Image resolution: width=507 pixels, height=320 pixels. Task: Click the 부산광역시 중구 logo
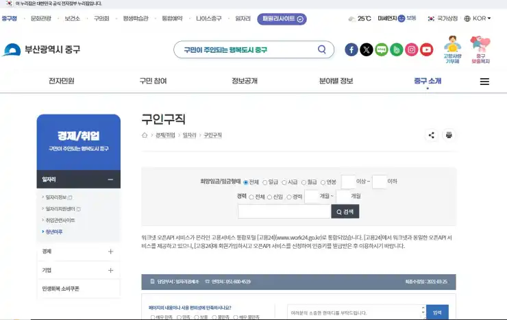41,50
